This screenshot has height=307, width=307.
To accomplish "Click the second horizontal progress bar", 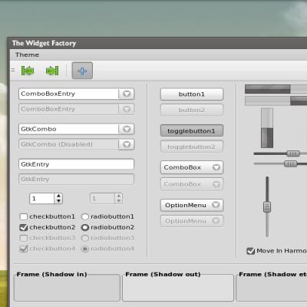I will click(x=276, y=101).
